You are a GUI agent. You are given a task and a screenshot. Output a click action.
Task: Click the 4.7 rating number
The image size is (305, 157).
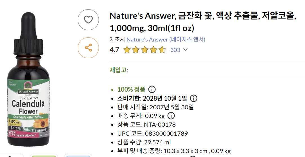(114, 50)
